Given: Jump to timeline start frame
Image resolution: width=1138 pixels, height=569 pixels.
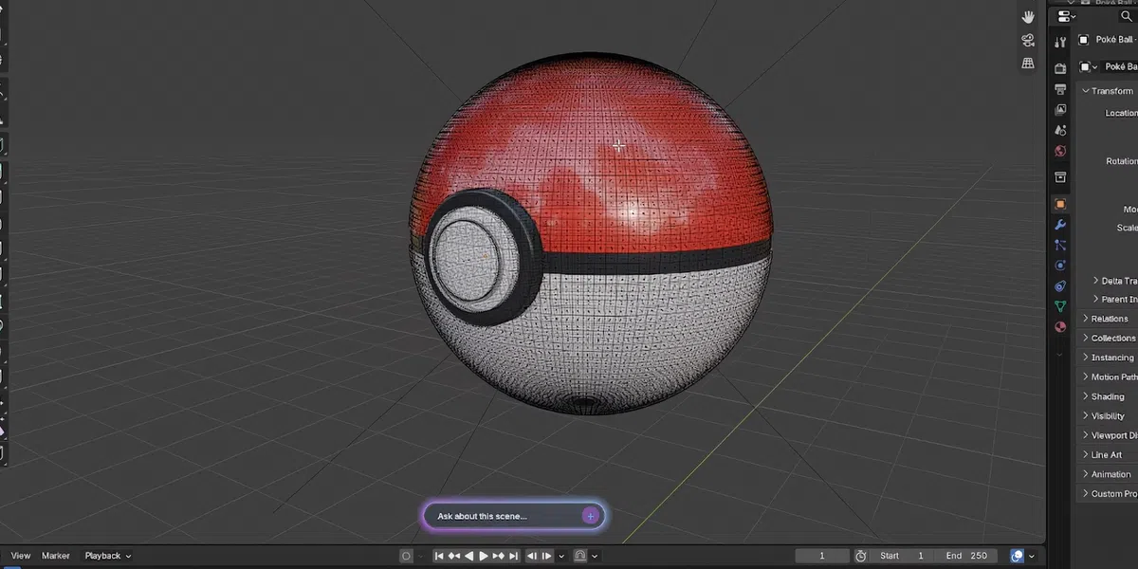Looking at the screenshot, I should [440, 556].
